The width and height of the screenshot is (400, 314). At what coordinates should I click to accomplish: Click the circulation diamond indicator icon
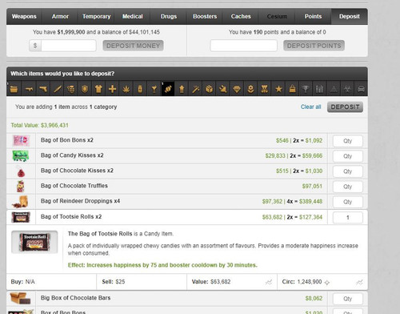(327, 282)
